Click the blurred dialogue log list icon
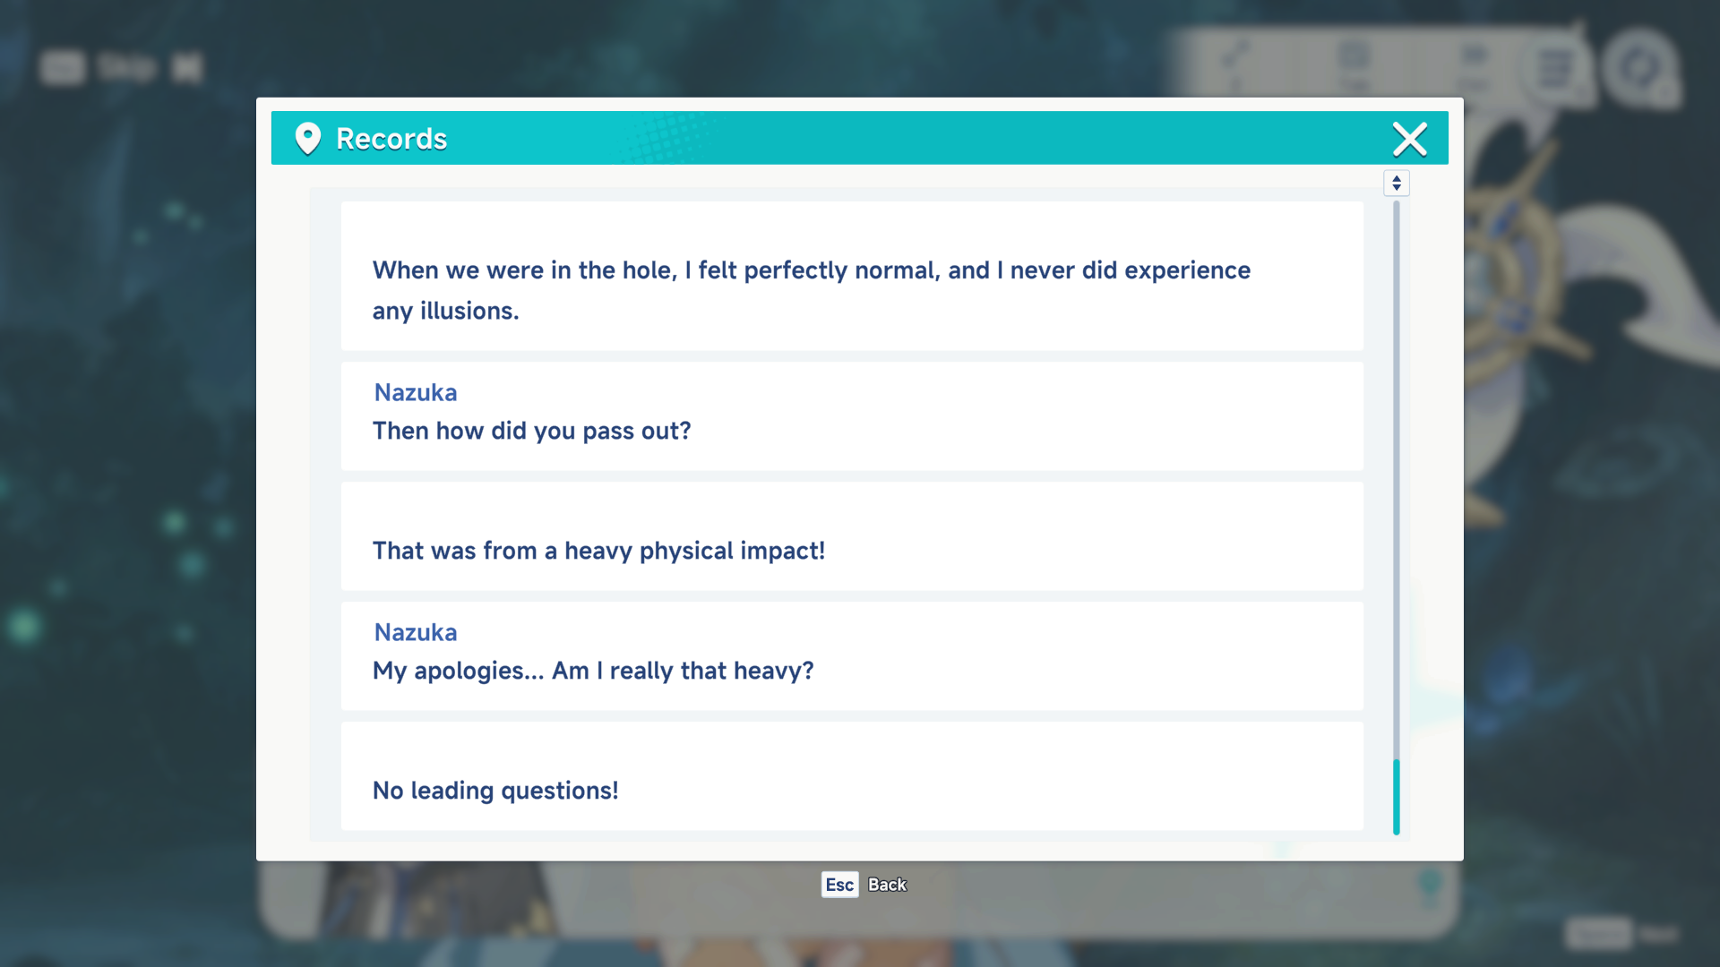This screenshot has height=967, width=1720. (x=1554, y=67)
